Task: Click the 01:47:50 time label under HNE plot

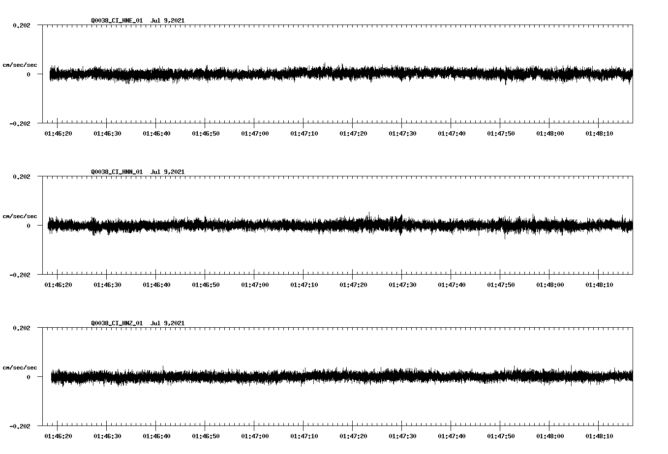Action: point(501,134)
